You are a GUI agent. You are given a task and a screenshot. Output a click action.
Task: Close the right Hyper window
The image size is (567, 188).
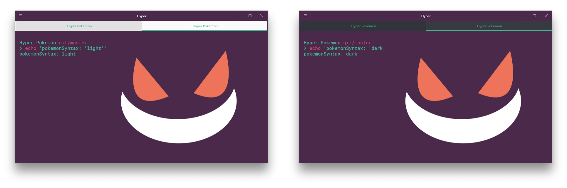pyautogui.click(x=546, y=16)
